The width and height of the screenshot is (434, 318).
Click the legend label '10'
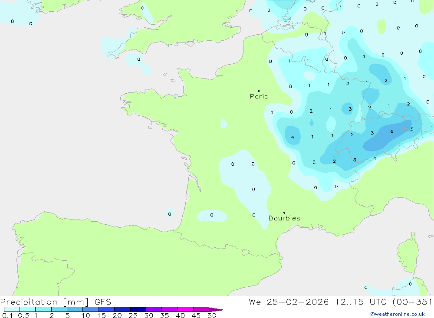86,315
